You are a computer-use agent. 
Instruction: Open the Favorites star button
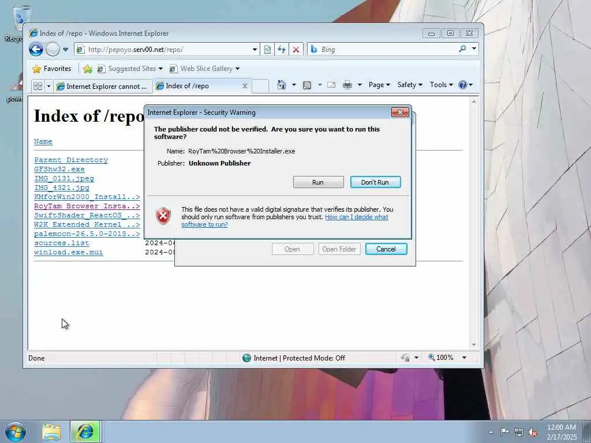[52, 69]
